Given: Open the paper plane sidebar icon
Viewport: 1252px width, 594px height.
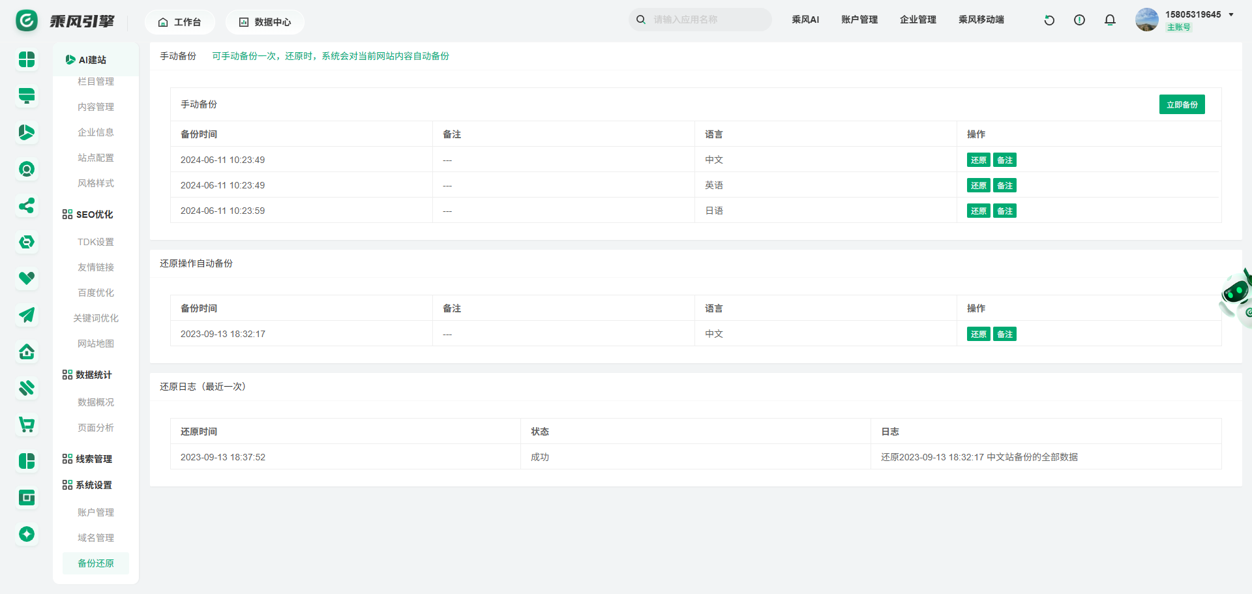Looking at the screenshot, I should coord(27,315).
